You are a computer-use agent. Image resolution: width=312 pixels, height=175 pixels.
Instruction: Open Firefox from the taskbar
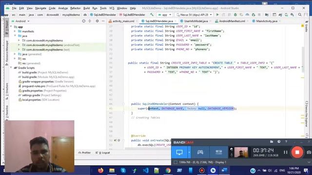[100, 170]
